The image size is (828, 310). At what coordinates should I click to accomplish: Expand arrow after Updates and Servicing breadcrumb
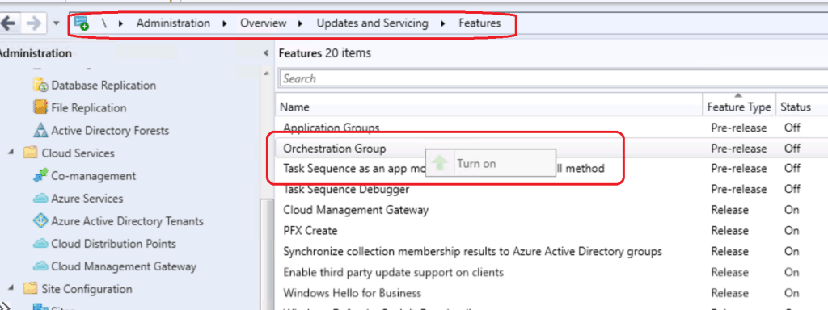pyautogui.click(x=443, y=23)
